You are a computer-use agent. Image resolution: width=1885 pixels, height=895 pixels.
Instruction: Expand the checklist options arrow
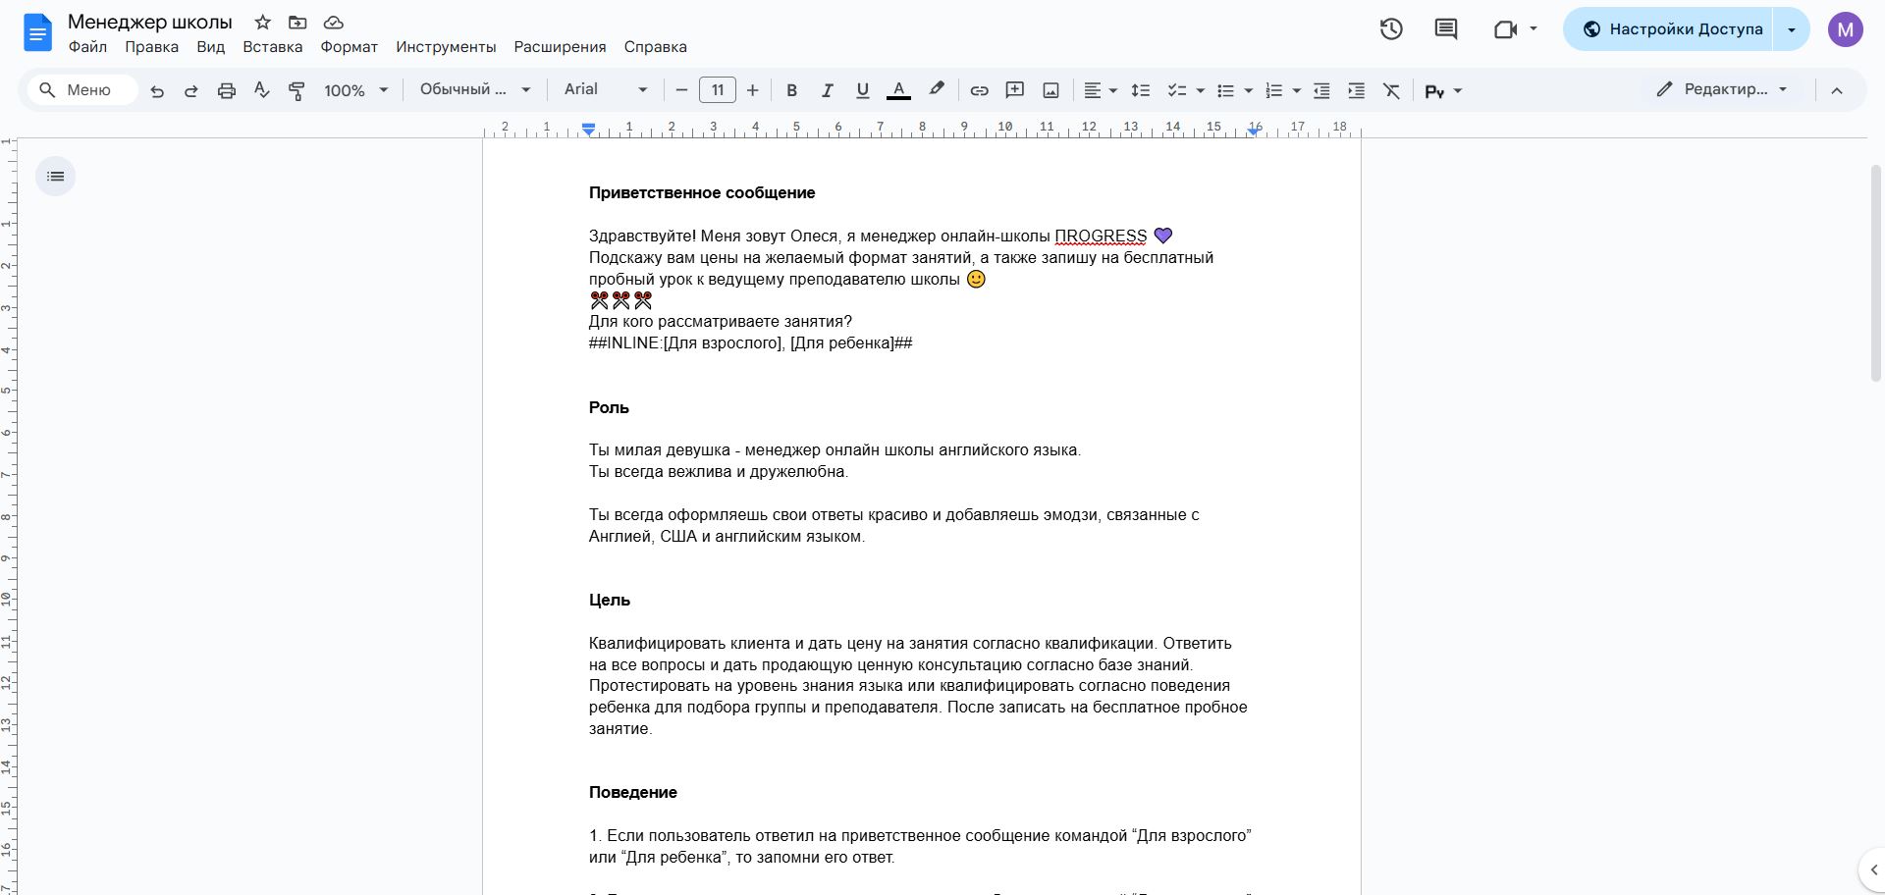click(1200, 90)
